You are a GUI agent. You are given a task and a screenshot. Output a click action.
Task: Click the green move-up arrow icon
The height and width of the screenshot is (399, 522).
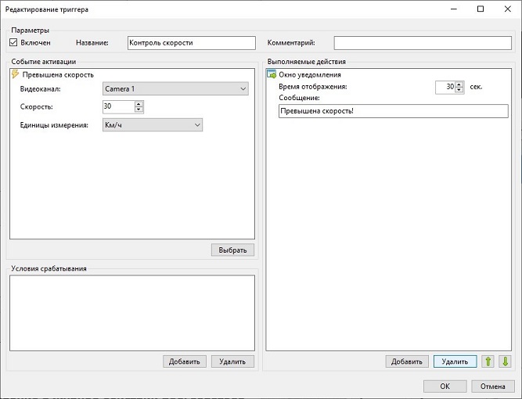click(488, 361)
